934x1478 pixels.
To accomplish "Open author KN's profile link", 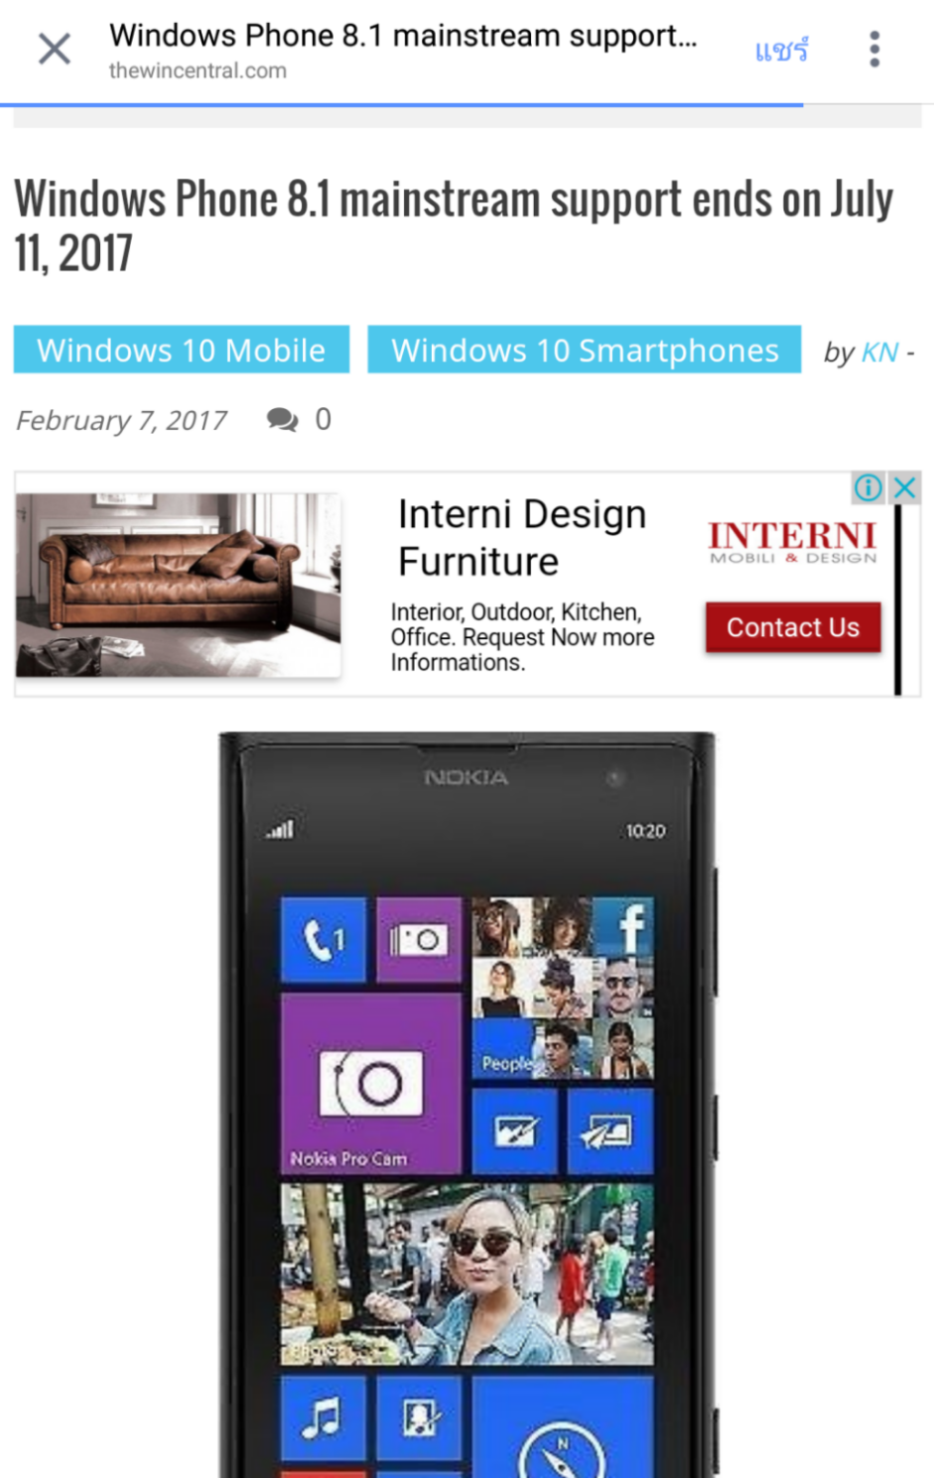I will [879, 352].
